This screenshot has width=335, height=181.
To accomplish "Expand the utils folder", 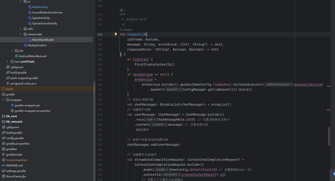I will 21,29.
